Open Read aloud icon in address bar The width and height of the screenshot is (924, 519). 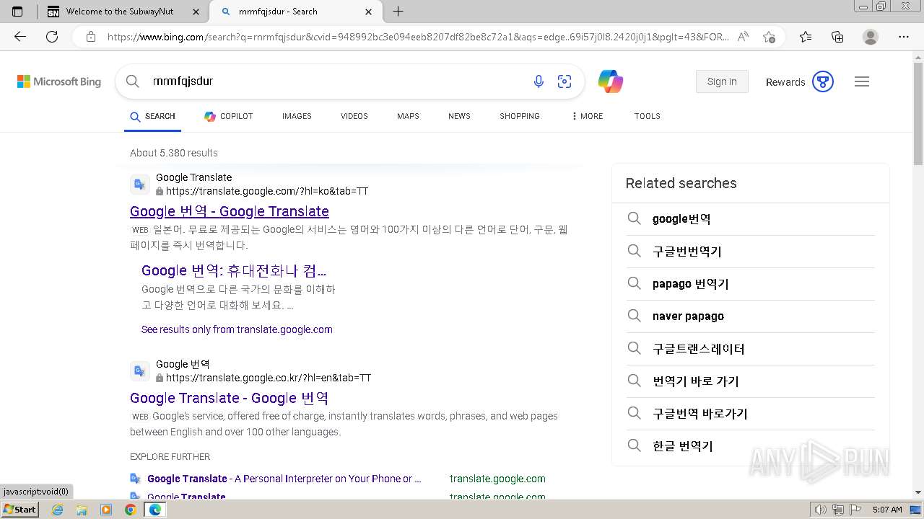point(743,37)
